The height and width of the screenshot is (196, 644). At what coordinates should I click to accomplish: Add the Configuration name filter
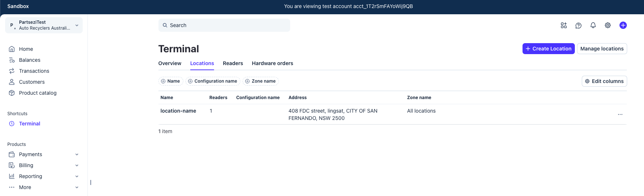pyautogui.click(x=213, y=81)
